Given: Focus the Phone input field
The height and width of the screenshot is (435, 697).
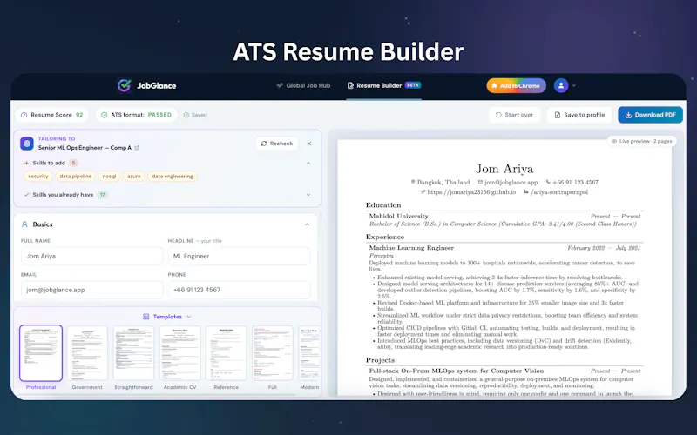Looking at the screenshot, I should [x=239, y=290].
